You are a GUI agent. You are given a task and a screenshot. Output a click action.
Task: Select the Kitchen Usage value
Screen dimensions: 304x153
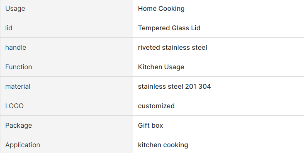click(161, 67)
